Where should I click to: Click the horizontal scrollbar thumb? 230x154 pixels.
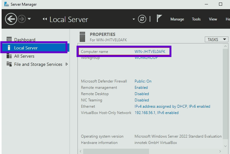coord(116,151)
